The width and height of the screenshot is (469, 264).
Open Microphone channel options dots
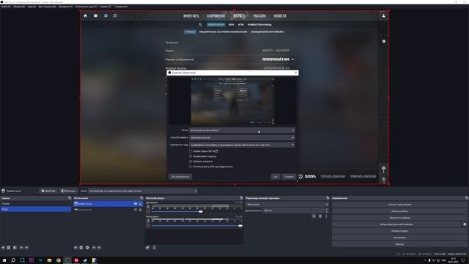pos(148,221)
